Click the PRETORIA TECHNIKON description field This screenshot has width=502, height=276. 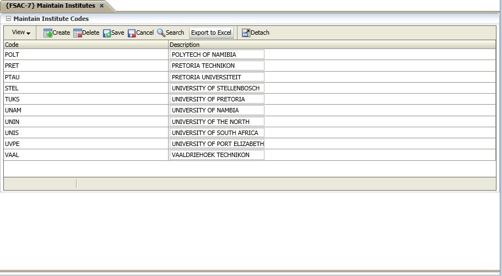pyautogui.click(x=217, y=66)
